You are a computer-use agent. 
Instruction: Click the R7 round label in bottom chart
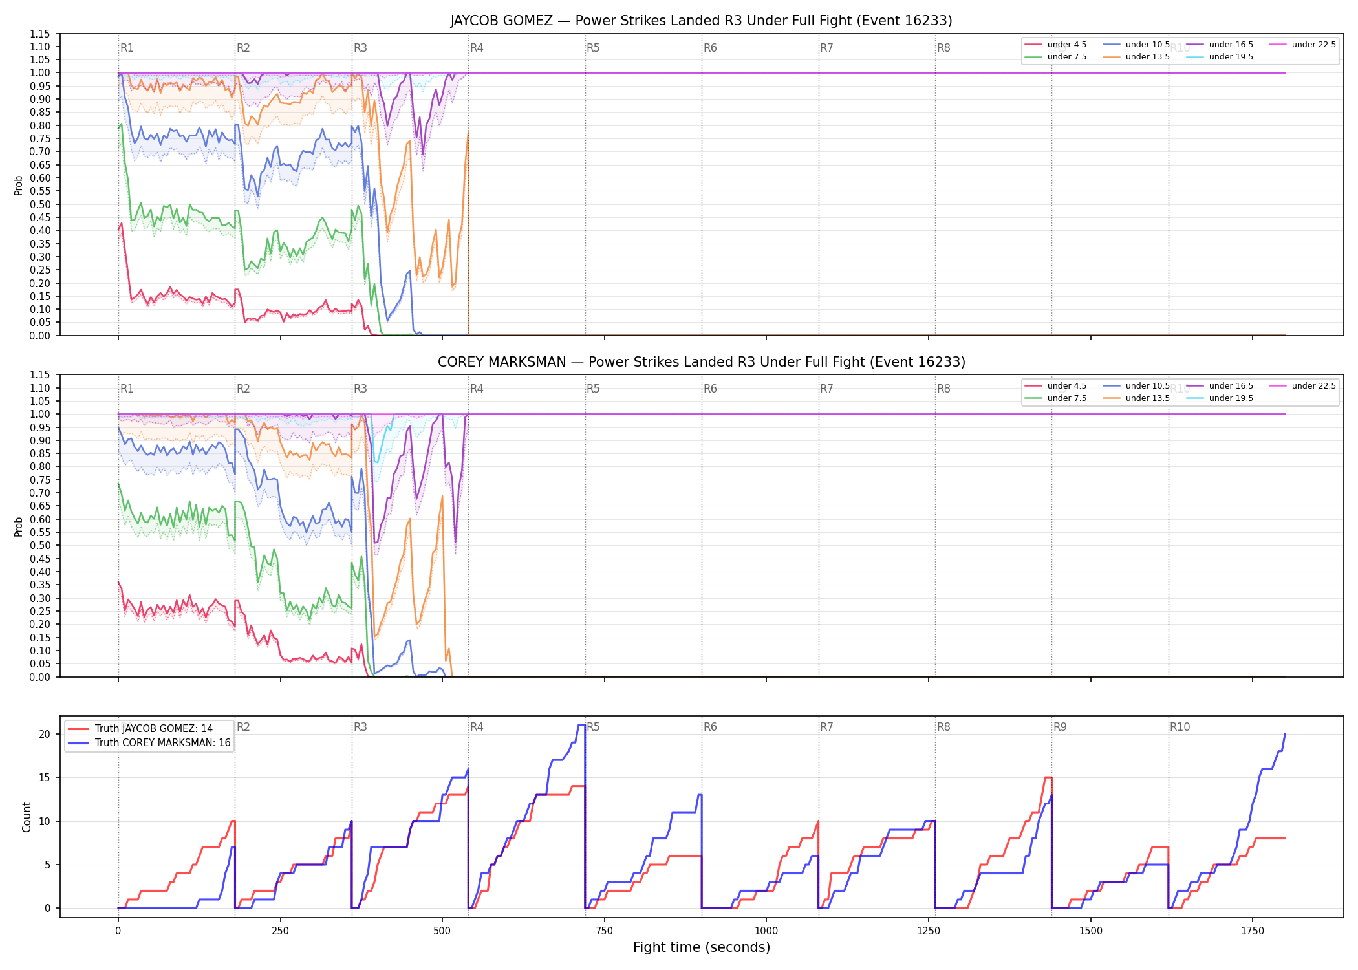826,727
